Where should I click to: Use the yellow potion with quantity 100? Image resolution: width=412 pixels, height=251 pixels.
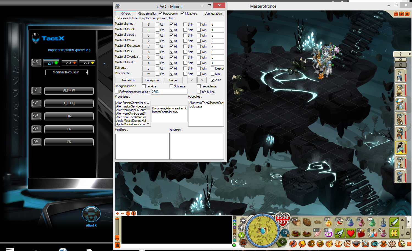pos(328,222)
